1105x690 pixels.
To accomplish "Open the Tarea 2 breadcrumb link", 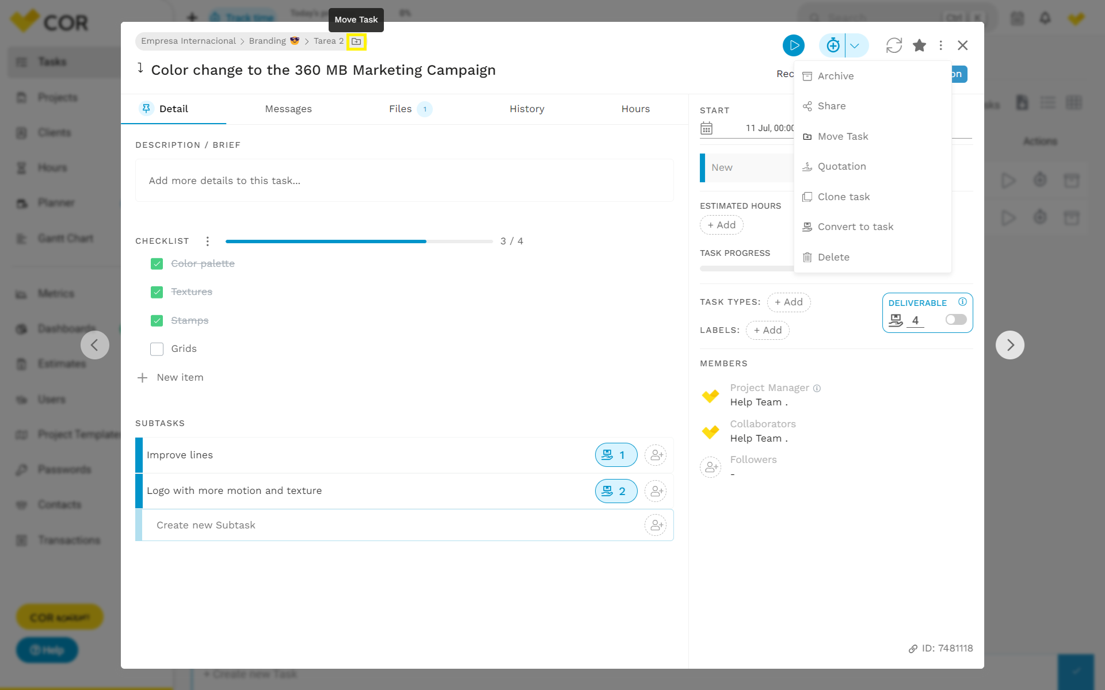I will tap(329, 41).
